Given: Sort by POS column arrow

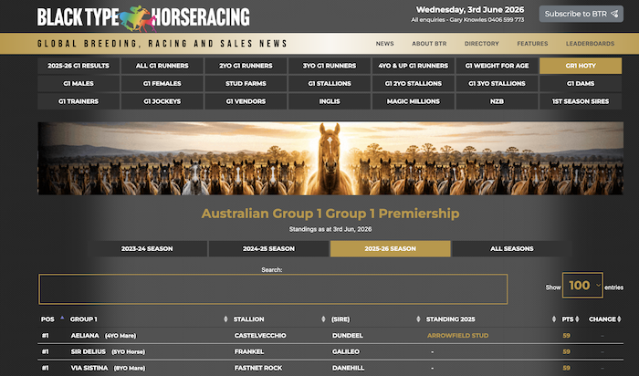Looking at the screenshot, I should 62,318.
